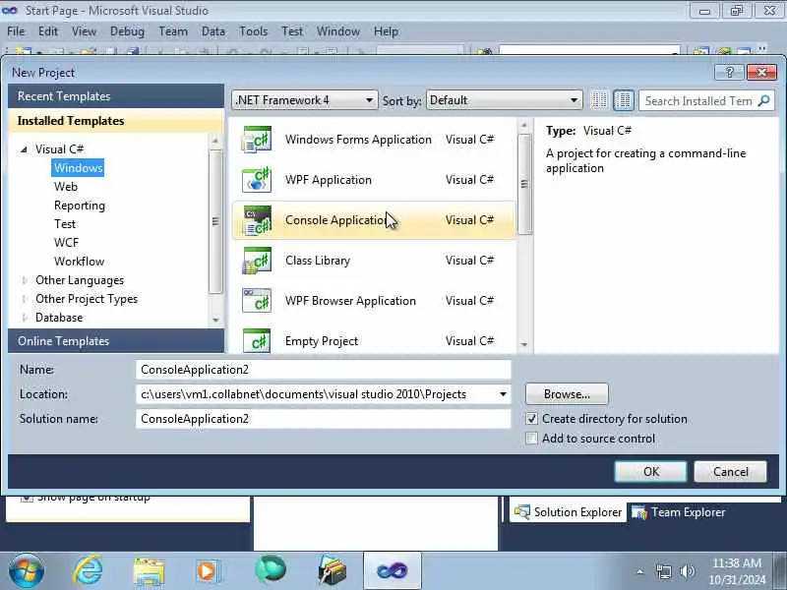Open the Windows Start menu
The height and width of the screenshot is (590, 787).
click(27, 571)
